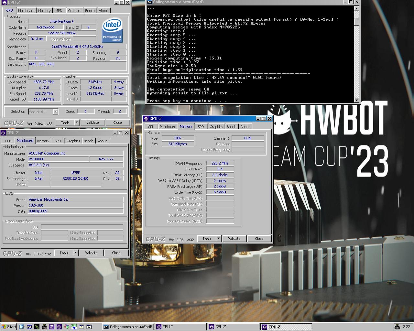Switch to Collegamento a hexusFastR taskbar button
The image size is (414, 331).
[128, 327]
